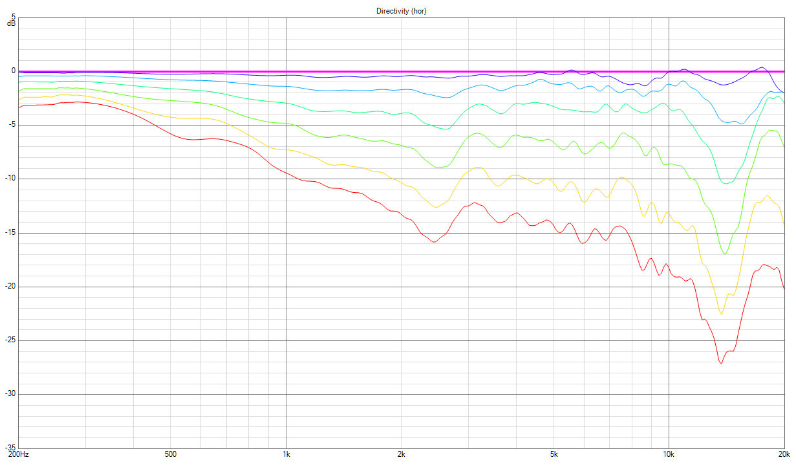The image size is (796, 473).
Task: Click the 2k frequency axis label
Action: [x=401, y=454]
